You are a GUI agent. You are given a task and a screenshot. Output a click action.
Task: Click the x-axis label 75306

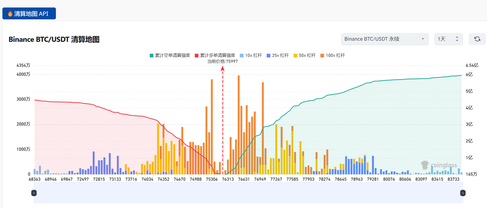[x=211, y=179]
